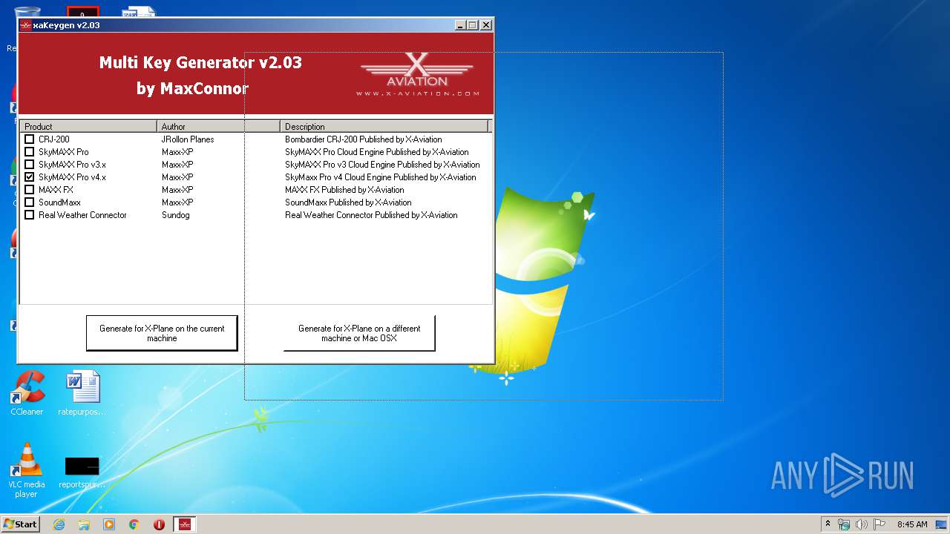Open VLC media player desktop shortcut
This screenshot has width=950, height=534.
click(x=27, y=470)
